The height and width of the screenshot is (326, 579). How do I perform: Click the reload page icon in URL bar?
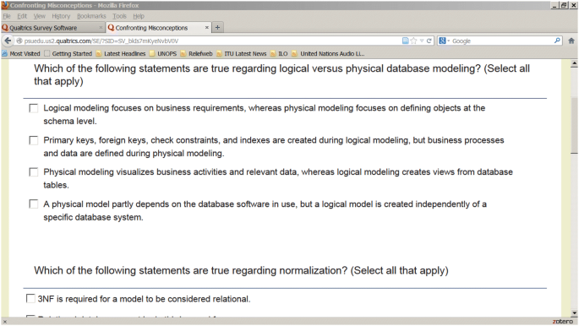point(429,41)
